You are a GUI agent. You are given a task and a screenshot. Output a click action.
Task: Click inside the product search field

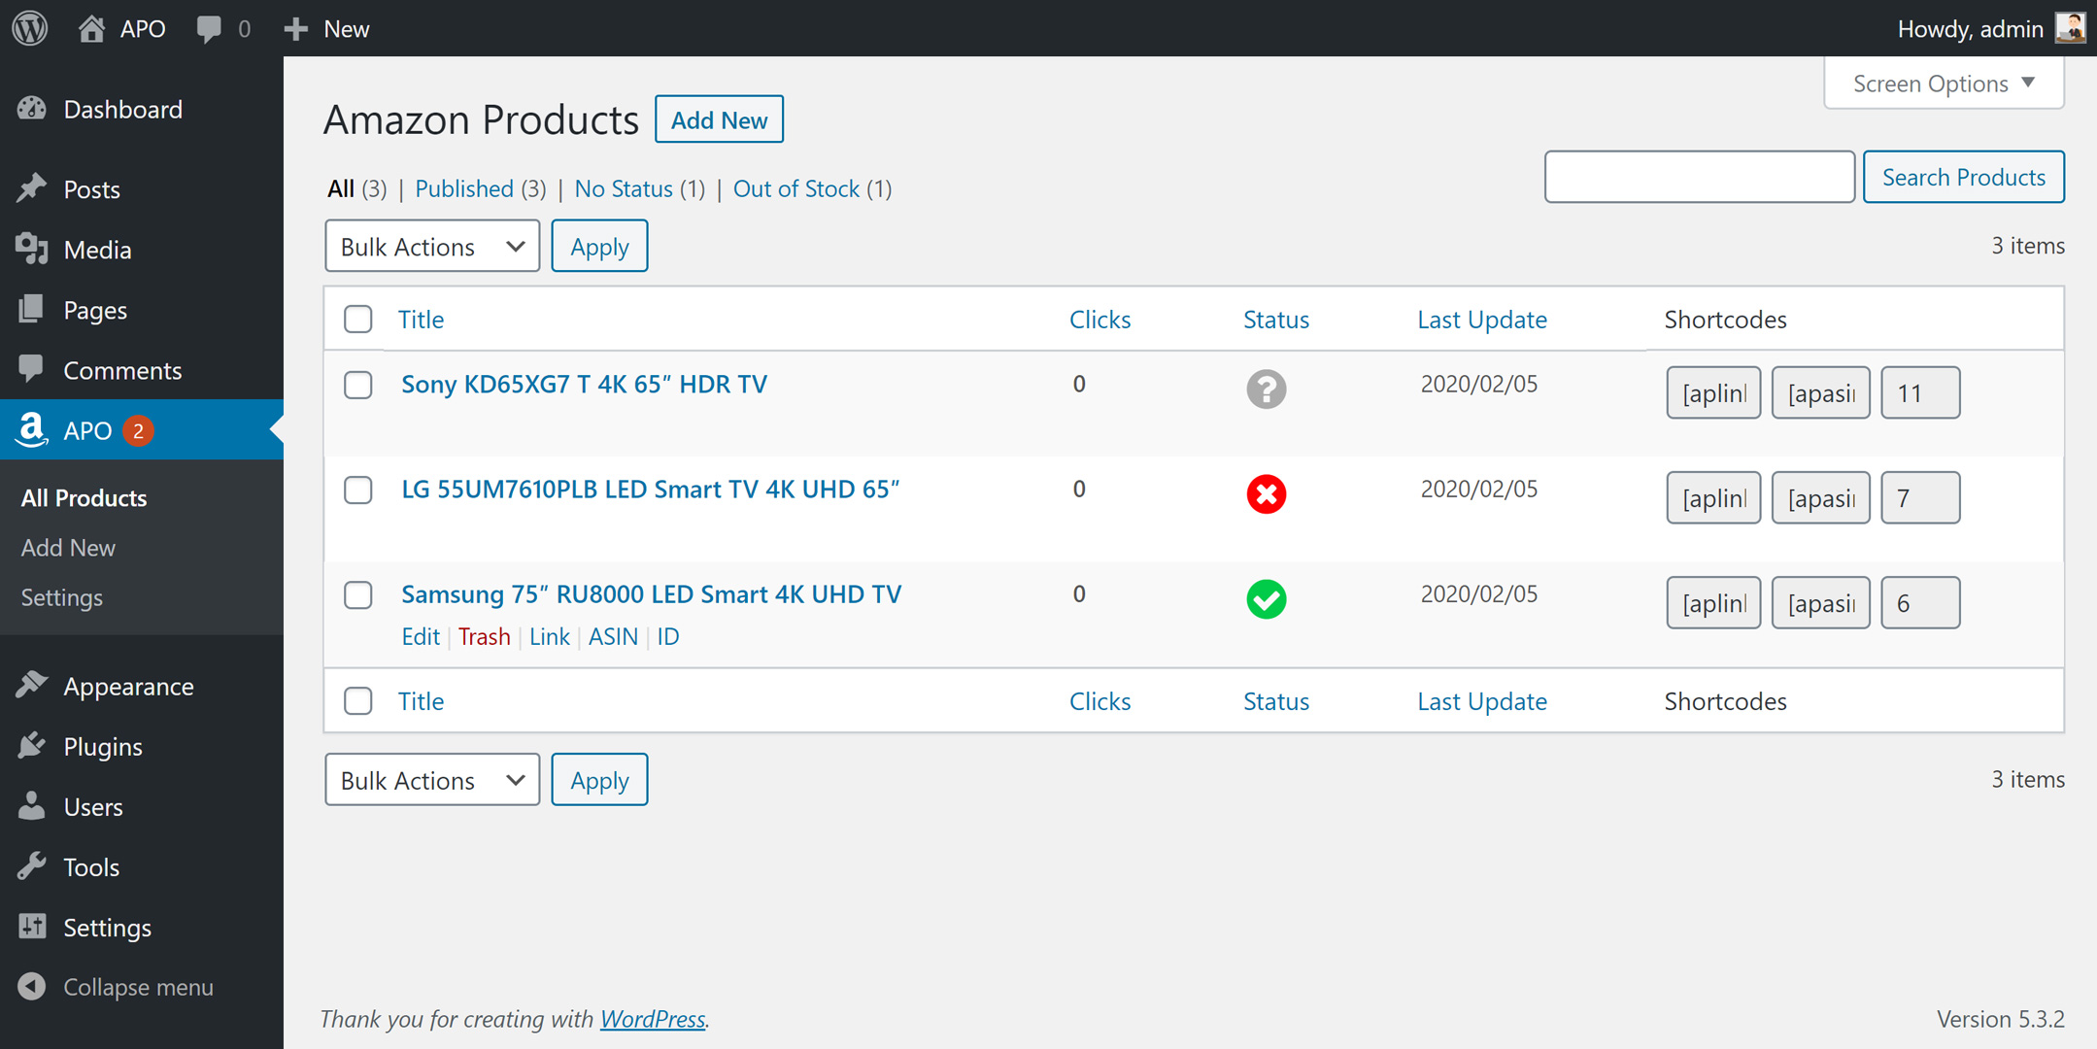tap(1699, 177)
